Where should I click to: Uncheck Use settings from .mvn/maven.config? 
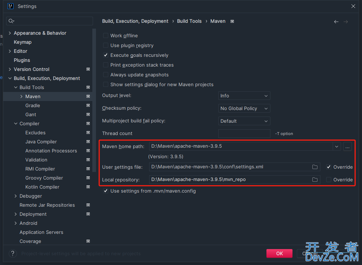pyautogui.click(x=105, y=191)
